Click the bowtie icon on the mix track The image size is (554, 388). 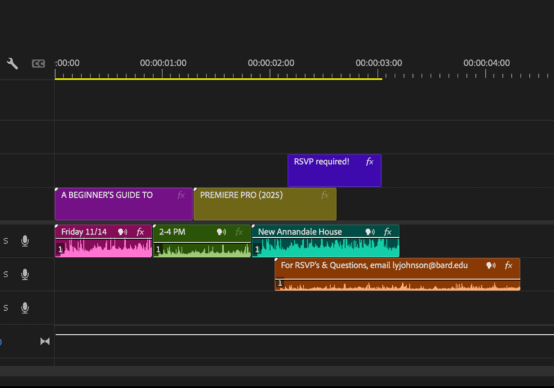pyautogui.click(x=45, y=341)
